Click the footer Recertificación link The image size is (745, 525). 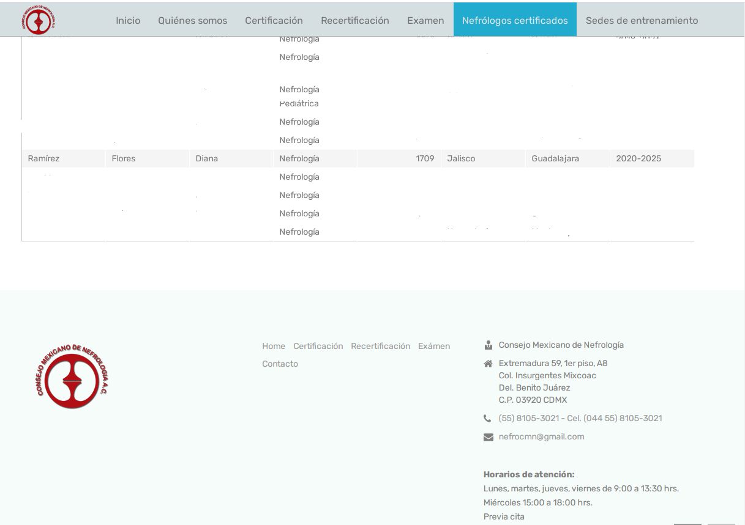pos(380,346)
